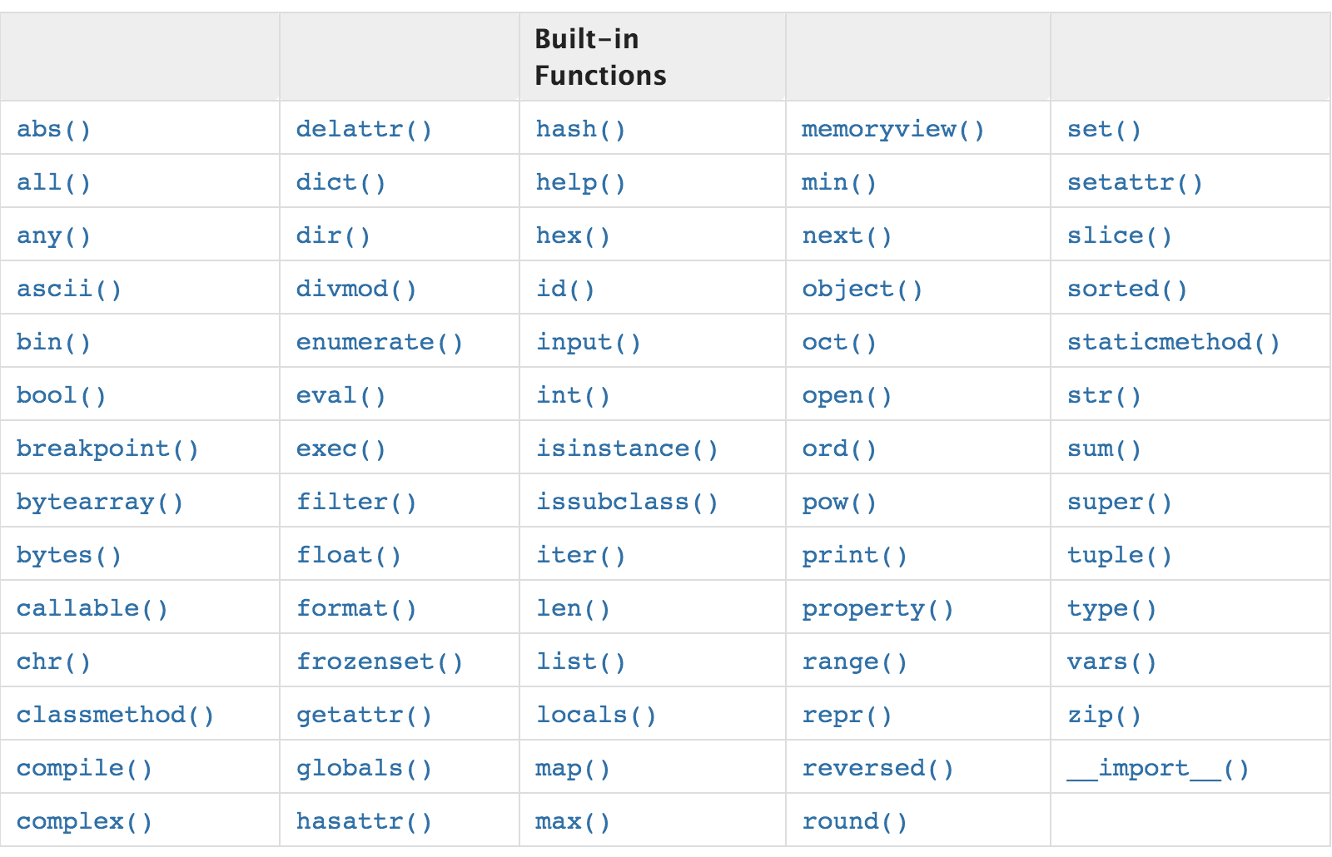Open the frozenset() function link
The height and width of the screenshot is (857, 1332).
point(379,661)
